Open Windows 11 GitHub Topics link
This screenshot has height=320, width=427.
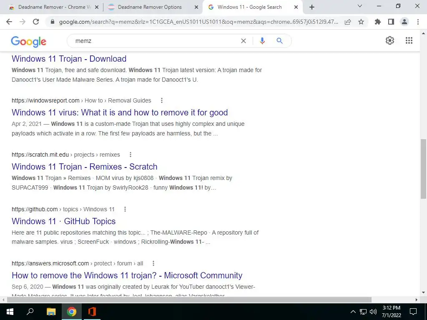click(63, 221)
